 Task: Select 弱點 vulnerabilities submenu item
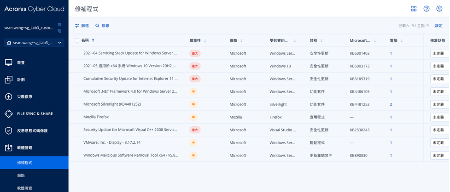point(34,175)
